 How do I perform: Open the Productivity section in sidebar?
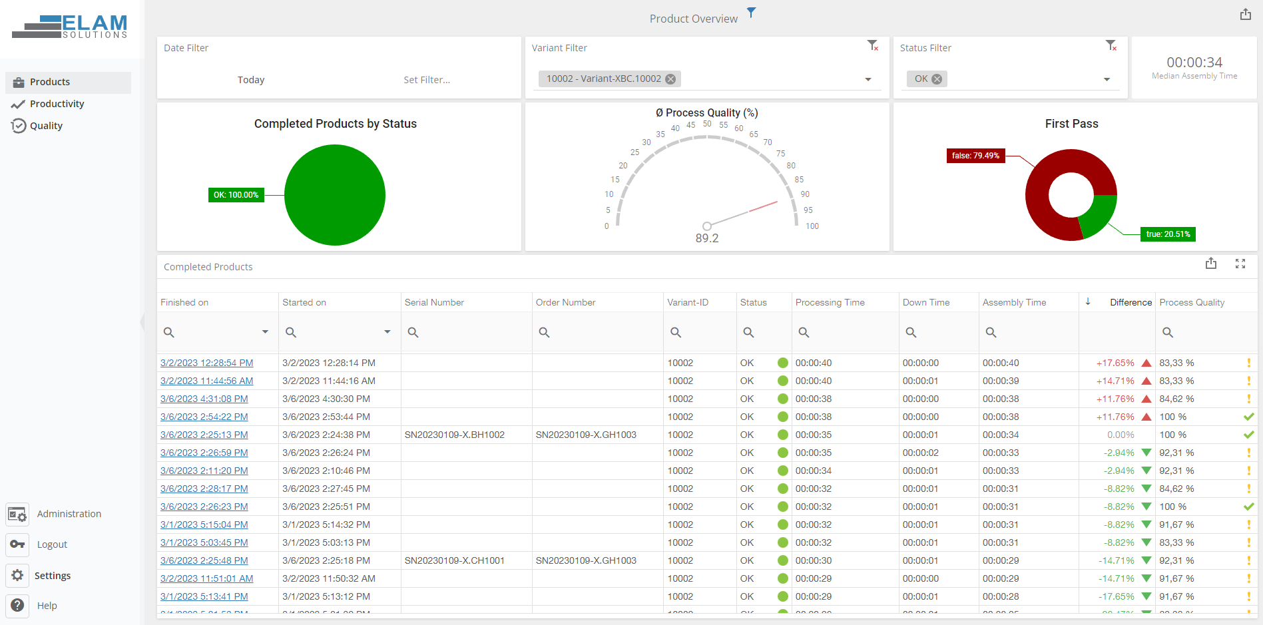(57, 104)
